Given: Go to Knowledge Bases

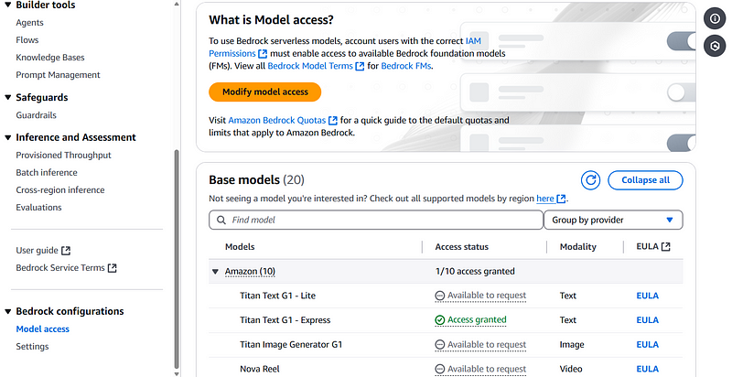Looking at the screenshot, I should click(50, 58).
